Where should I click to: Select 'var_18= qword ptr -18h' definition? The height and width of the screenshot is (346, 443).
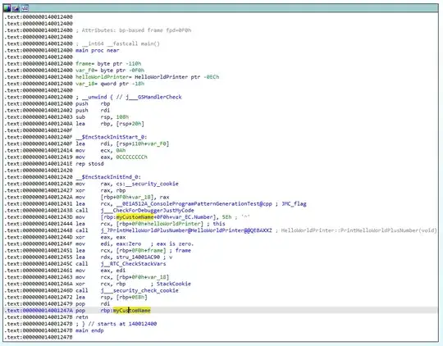[x=110, y=84]
